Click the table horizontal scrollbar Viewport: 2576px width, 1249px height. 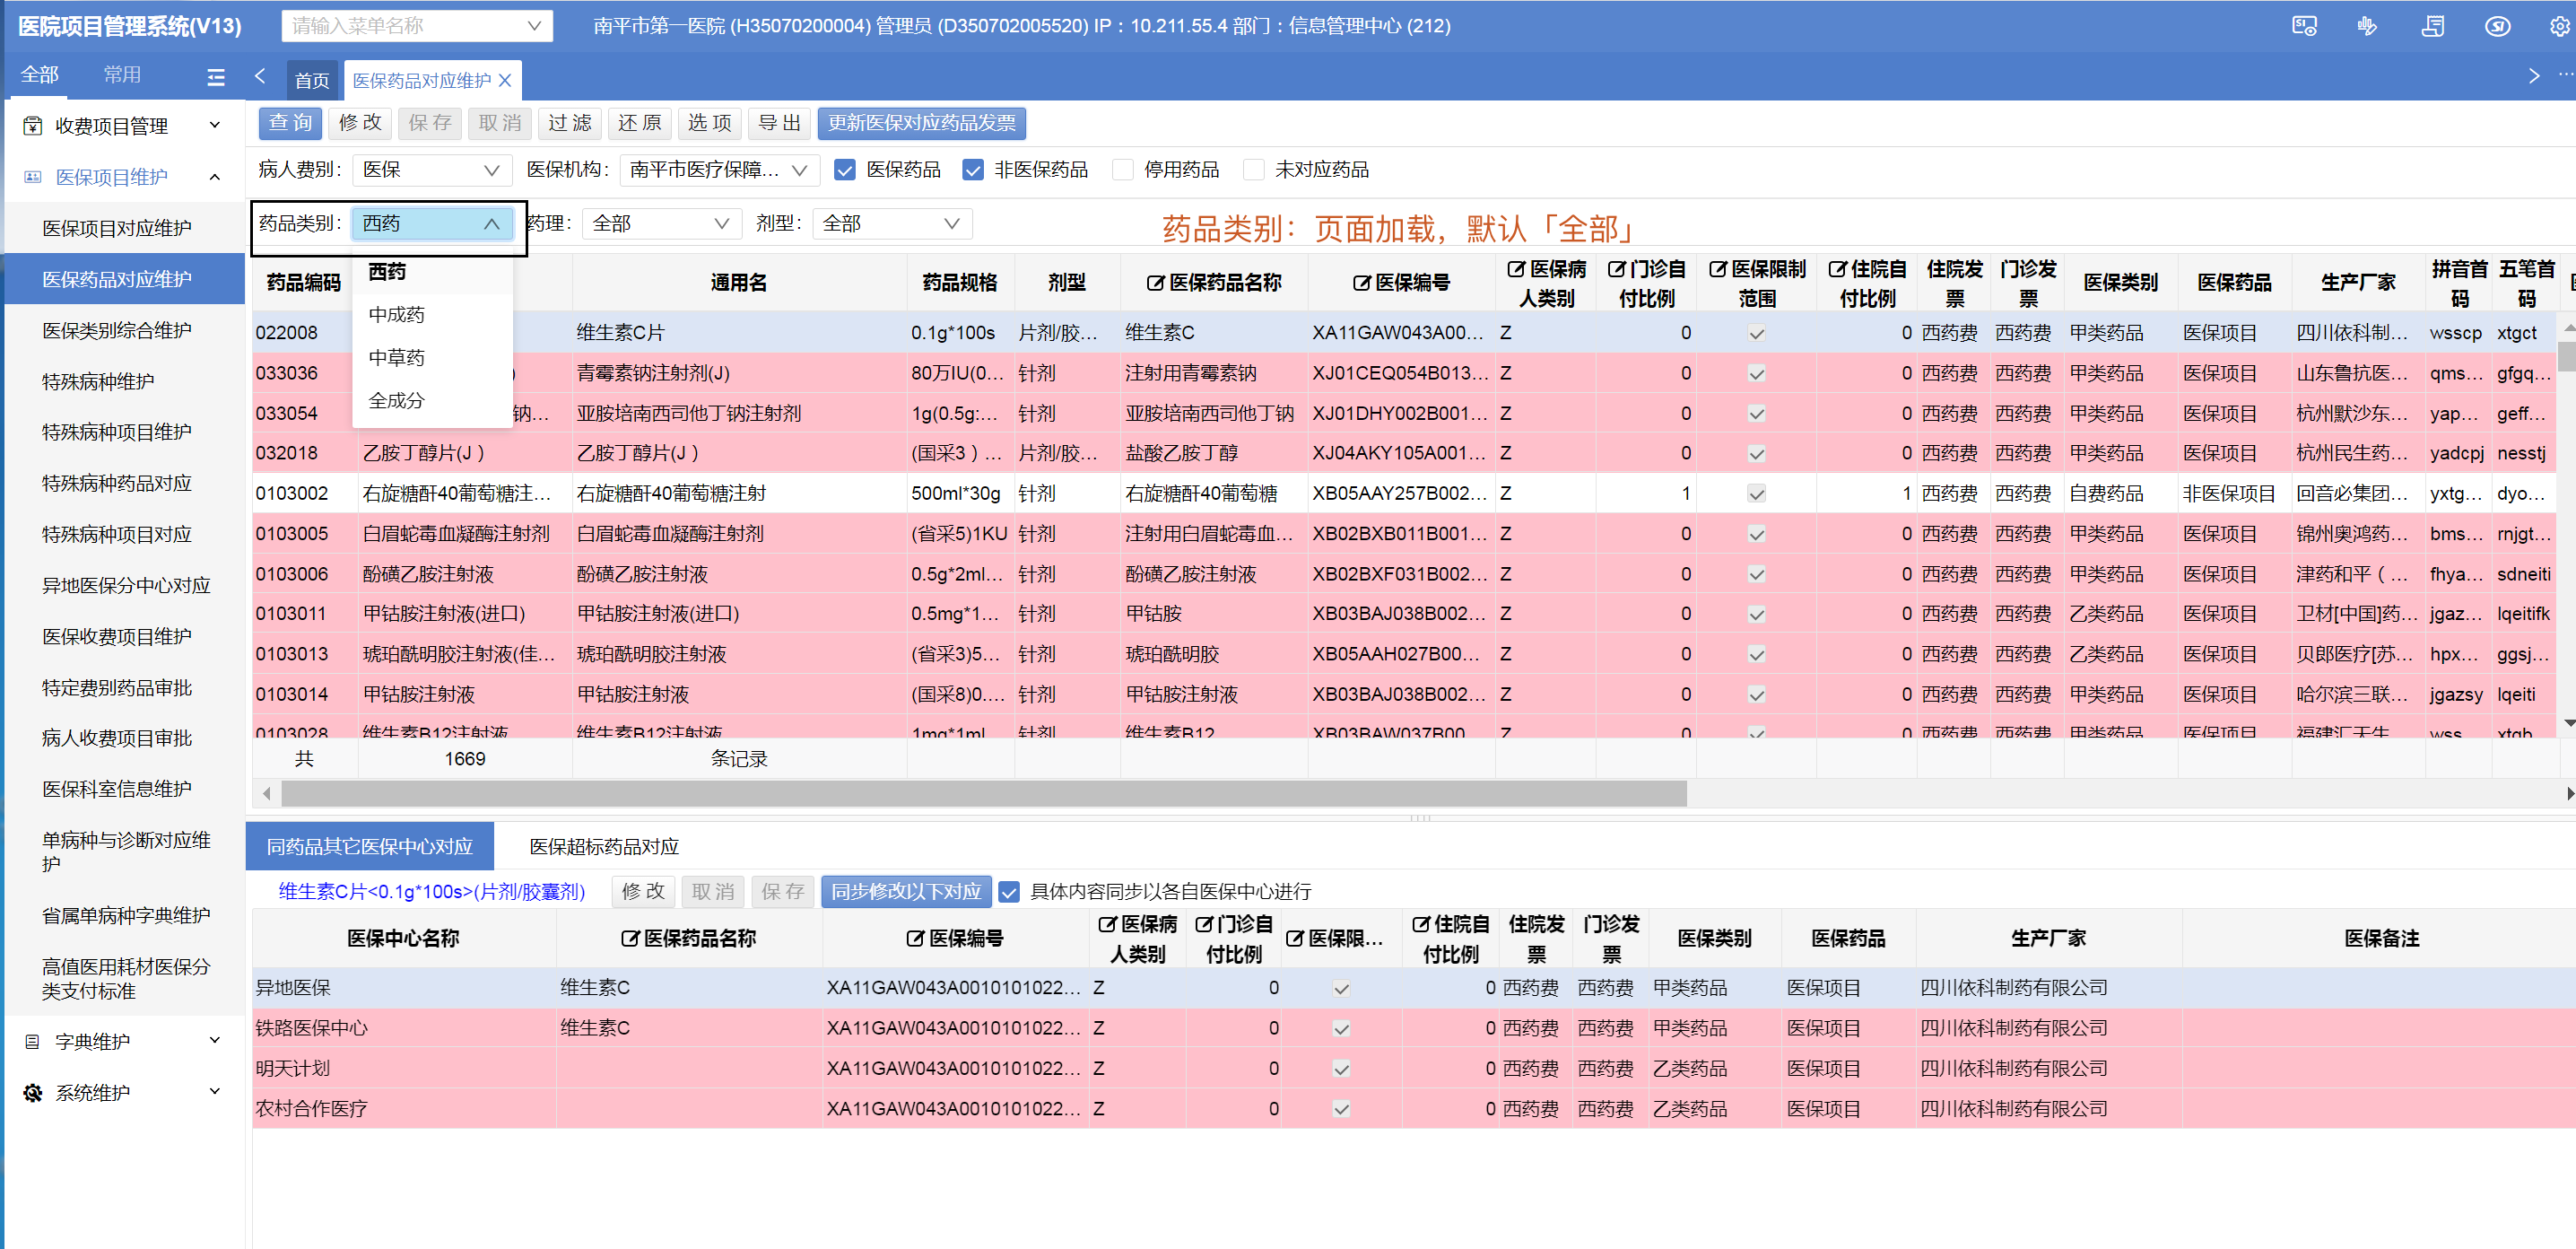tap(984, 794)
